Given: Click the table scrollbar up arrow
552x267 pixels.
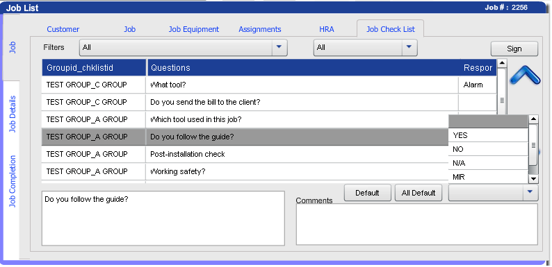Looking at the screenshot, I should (x=502, y=63).
